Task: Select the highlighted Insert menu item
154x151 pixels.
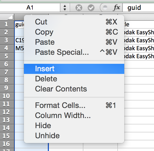Action: (x=74, y=69)
